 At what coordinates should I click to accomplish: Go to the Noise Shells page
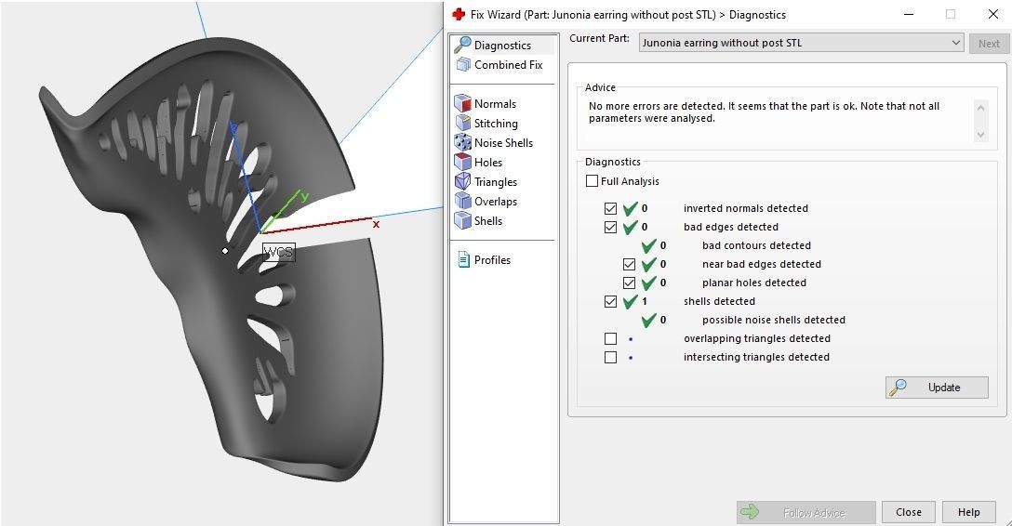tap(503, 142)
